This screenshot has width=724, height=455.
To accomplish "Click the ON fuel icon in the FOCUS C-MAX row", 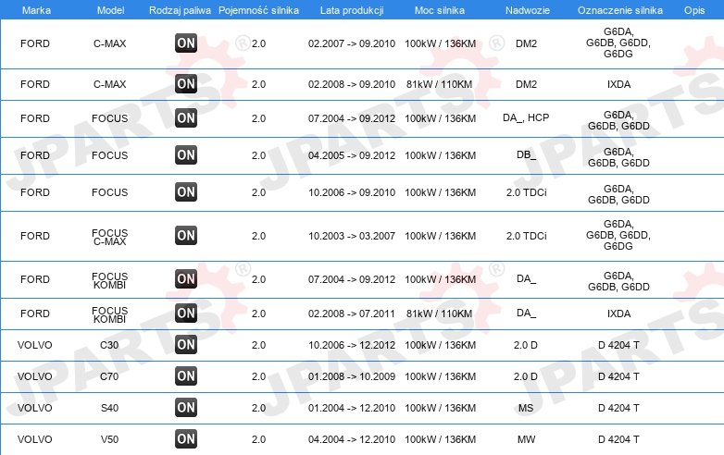I will click(x=186, y=235).
